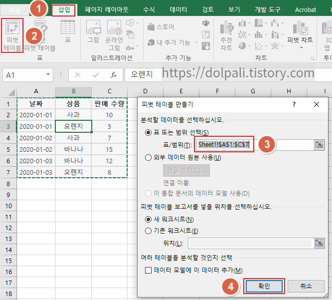Screen dimensions: 332x300
Task: Click the SmartArt icon in the illustrations group
Action: click(130, 34)
